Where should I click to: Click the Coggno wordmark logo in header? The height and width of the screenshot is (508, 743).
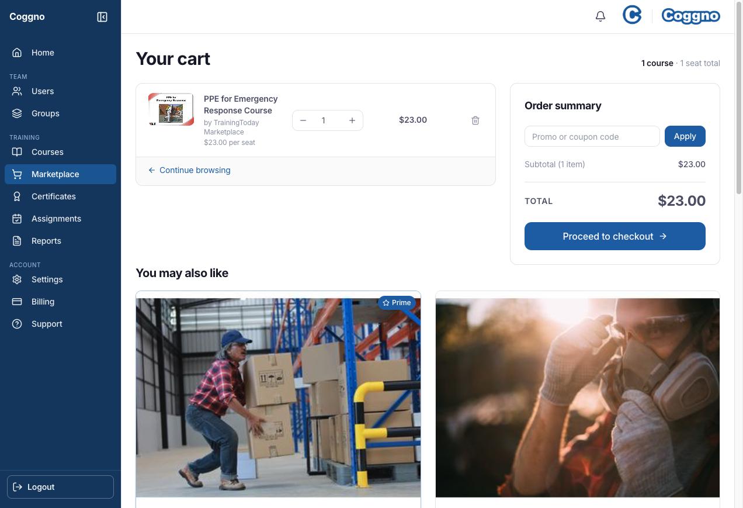click(690, 16)
